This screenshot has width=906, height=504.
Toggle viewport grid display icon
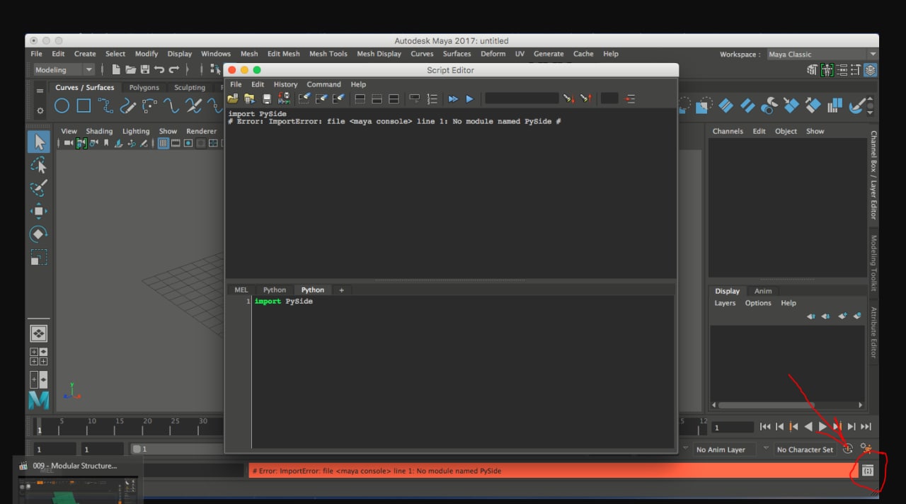[164, 143]
